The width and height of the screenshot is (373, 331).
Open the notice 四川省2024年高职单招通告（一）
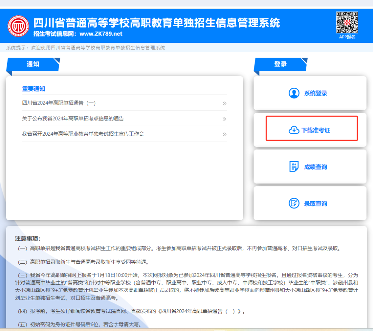point(59,103)
